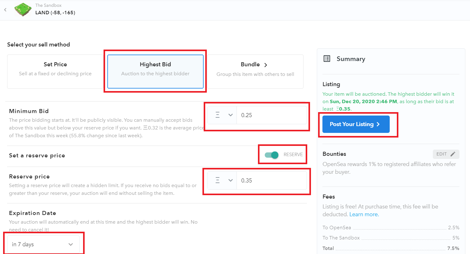This screenshot has height=254, width=470.
Task: Open The Sandbox collection name
Action: (x=48, y=5)
